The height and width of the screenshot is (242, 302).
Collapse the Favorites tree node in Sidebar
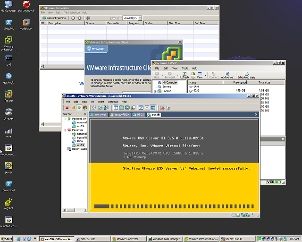click(x=65, y=130)
